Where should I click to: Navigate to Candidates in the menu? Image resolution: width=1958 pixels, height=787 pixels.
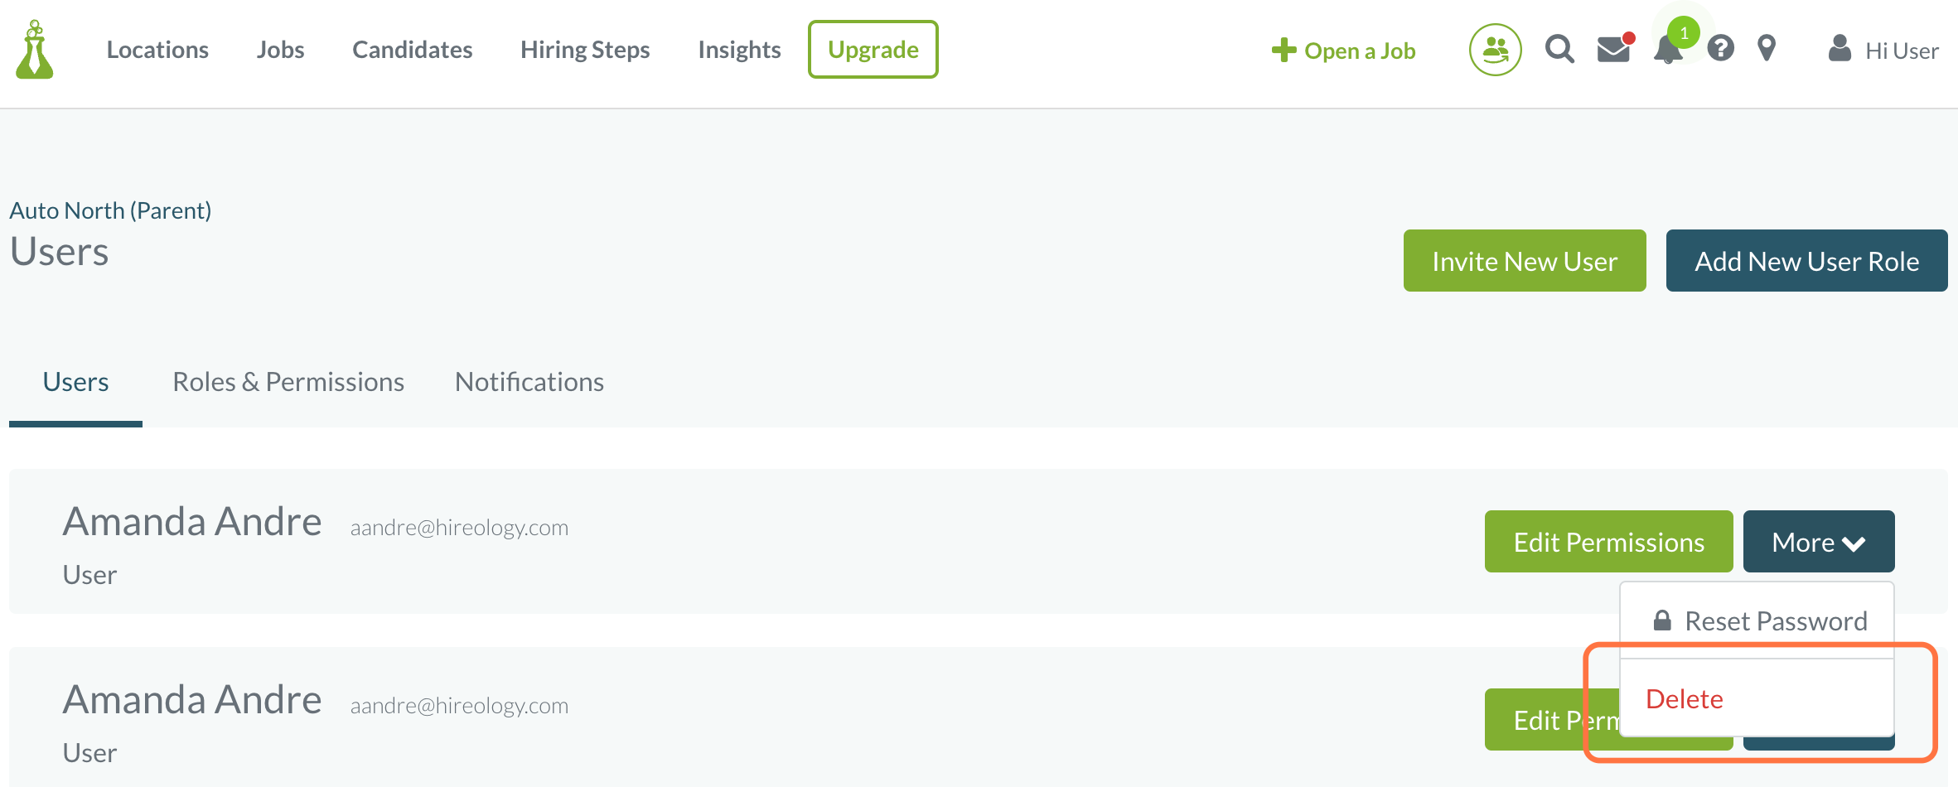pyautogui.click(x=412, y=50)
